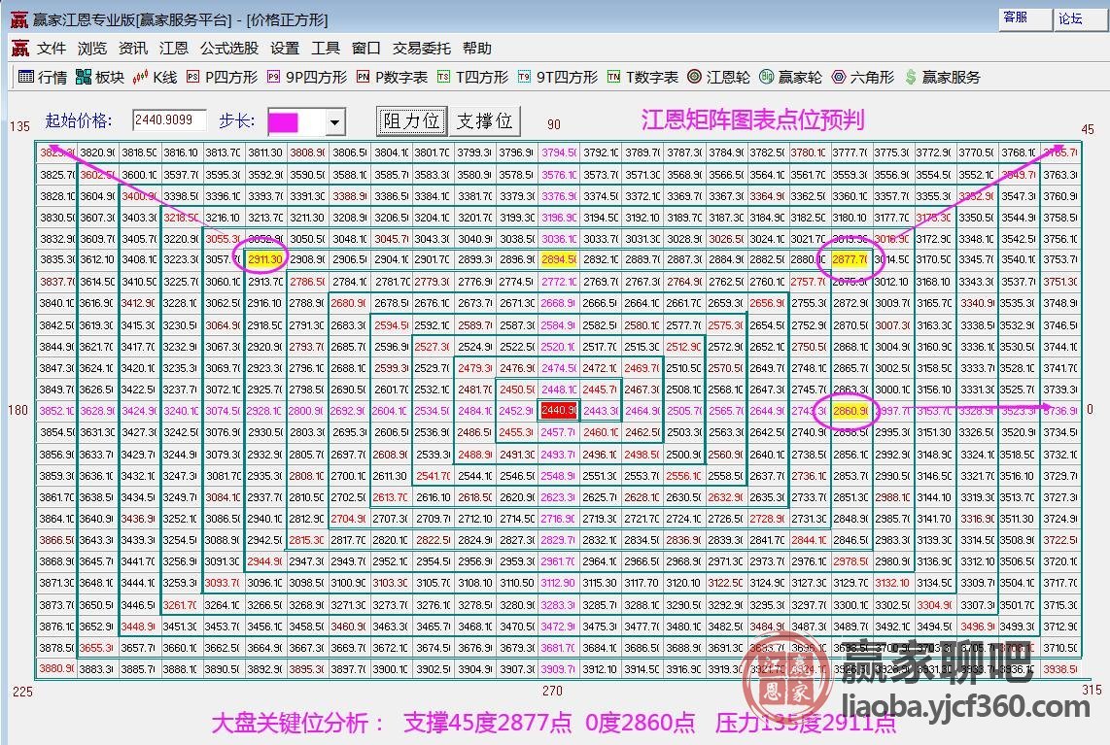Select grid cell 3681.70 in lower grid
Screen dimensions: 1110x745
pyautogui.click(x=559, y=647)
